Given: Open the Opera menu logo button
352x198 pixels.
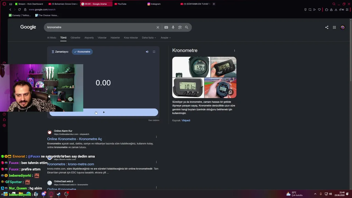Looking at the screenshot, I should [x=4, y=4].
